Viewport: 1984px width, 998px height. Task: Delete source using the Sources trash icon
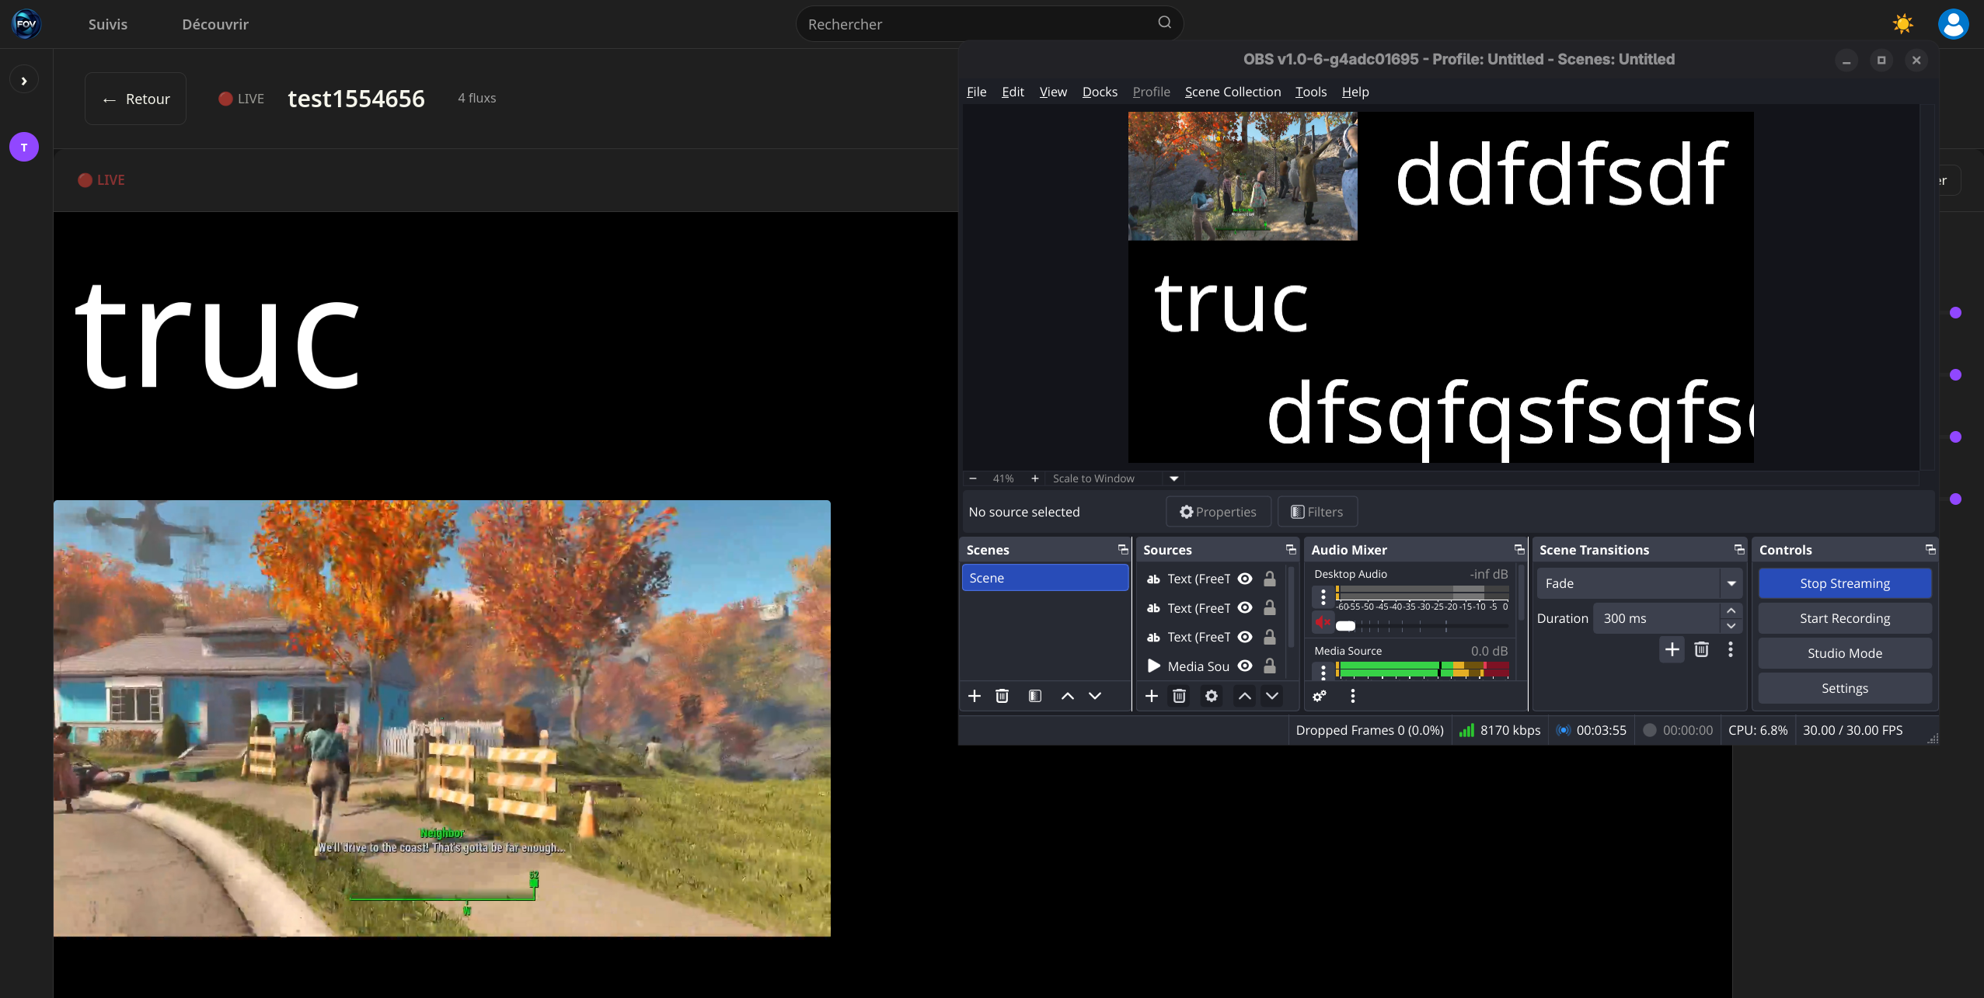point(1180,696)
